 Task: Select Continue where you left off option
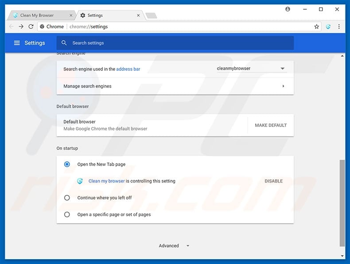pyautogui.click(x=67, y=198)
